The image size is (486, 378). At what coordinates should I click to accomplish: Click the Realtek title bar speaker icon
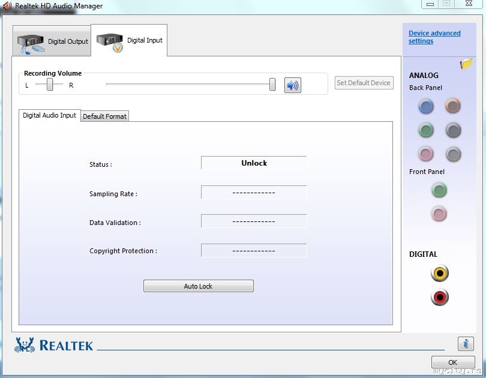tap(7, 6)
